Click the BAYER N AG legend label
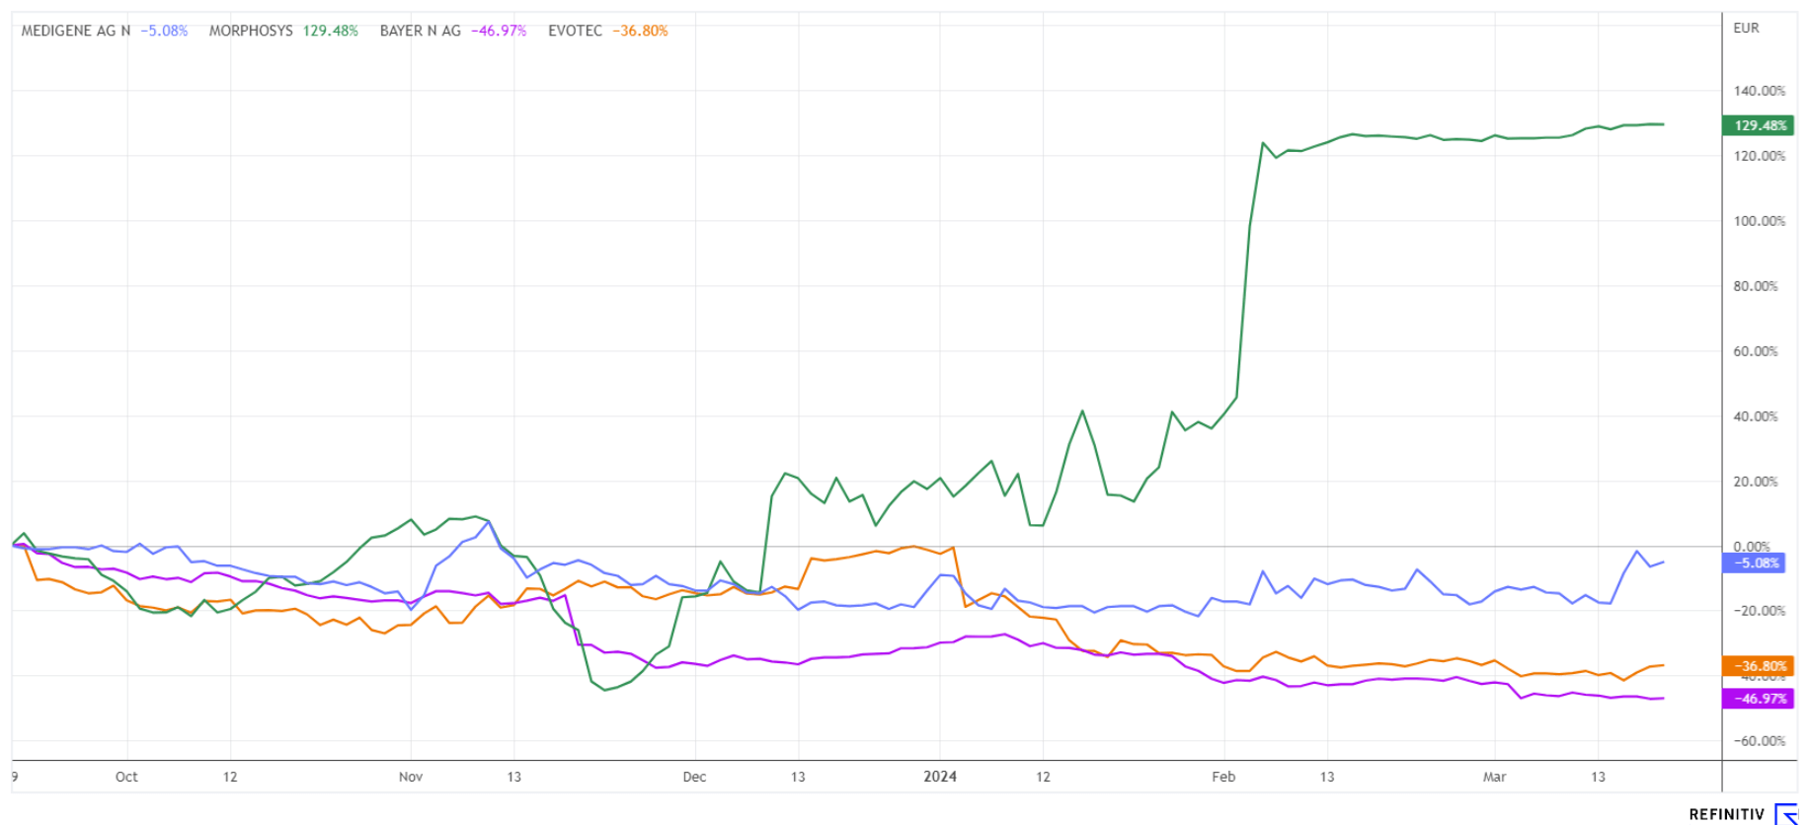Image resolution: width=1809 pixels, height=825 pixels. pos(420,31)
